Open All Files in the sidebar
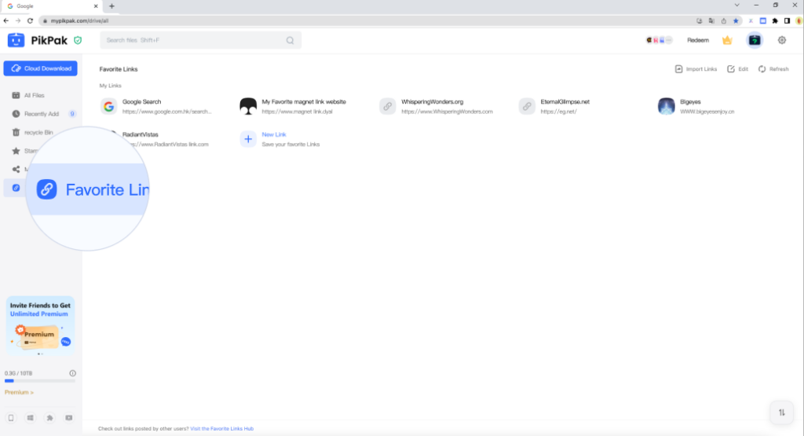The image size is (804, 436). coord(34,95)
